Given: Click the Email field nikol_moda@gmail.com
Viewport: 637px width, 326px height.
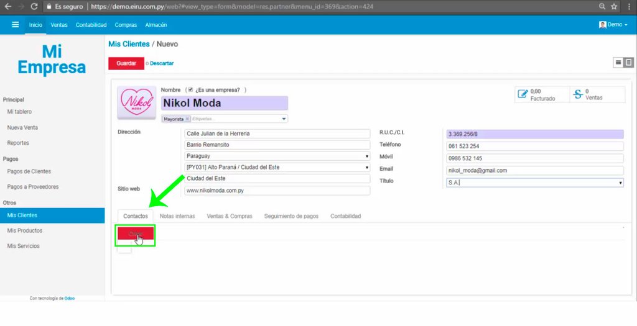Looking at the screenshot, I should pyautogui.click(x=534, y=170).
